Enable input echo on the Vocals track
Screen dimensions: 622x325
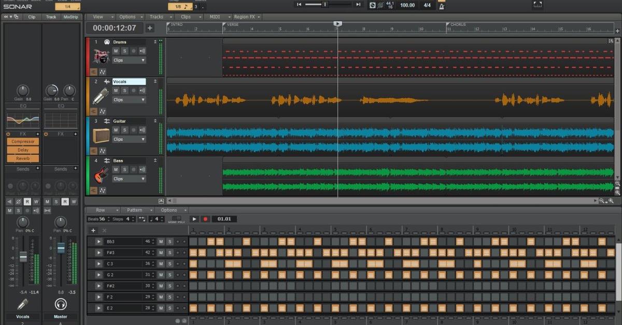[x=142, y=90]
